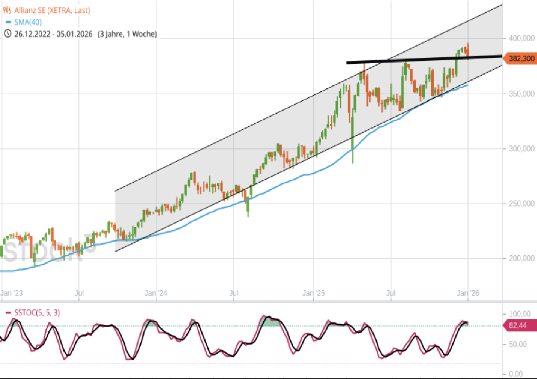The image size is (537, 379).
Task: Click the clock icon before the date range
Action: (8, 34)
